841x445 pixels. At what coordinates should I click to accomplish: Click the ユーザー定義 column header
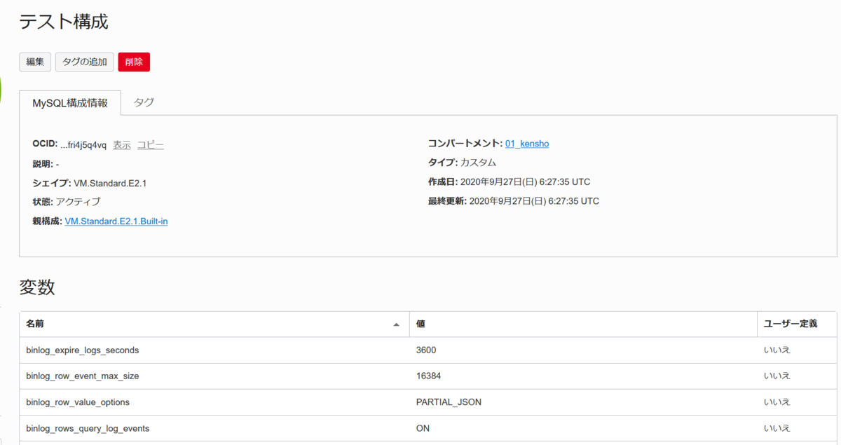coord(797,324)
